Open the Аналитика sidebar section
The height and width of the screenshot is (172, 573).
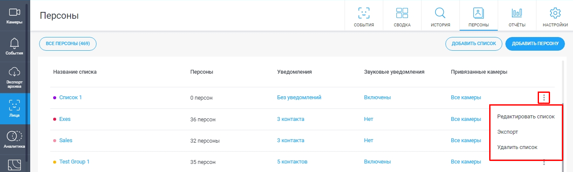click(x=14, y=140)
